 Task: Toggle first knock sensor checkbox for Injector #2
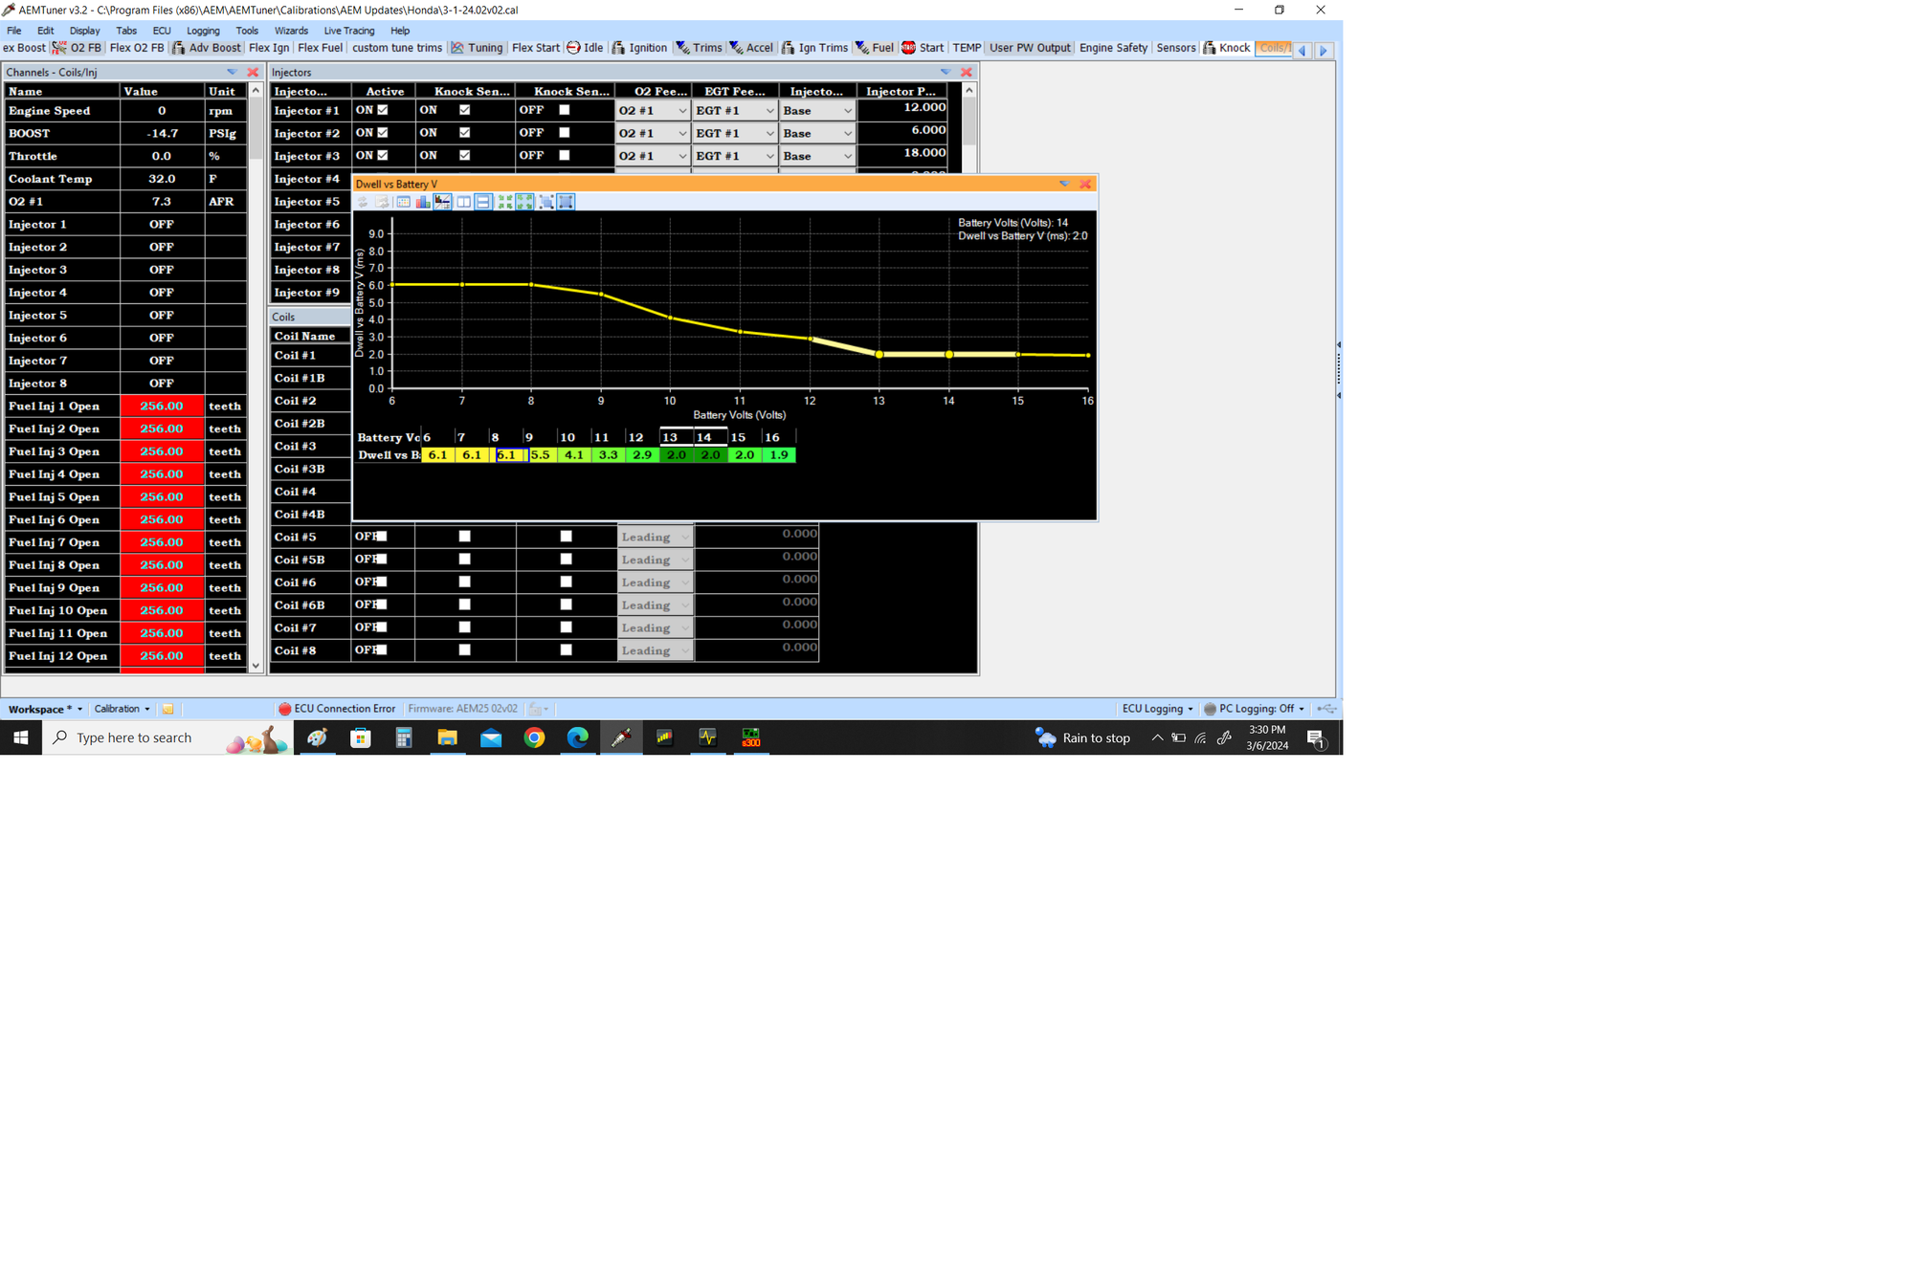[464, 133]
